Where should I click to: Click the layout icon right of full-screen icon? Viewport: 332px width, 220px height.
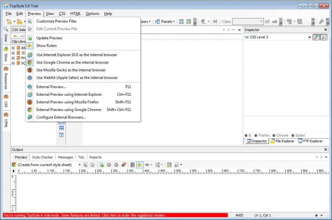[x=189, y=21]
